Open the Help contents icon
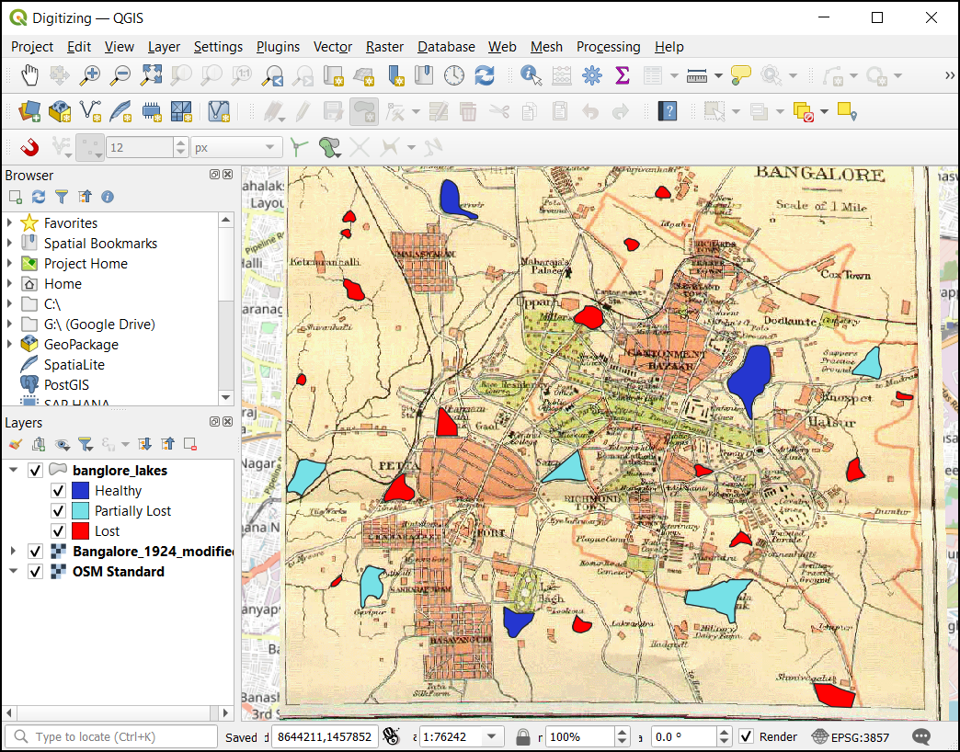This screenshot has height=752, width=960. coord(668,111)
